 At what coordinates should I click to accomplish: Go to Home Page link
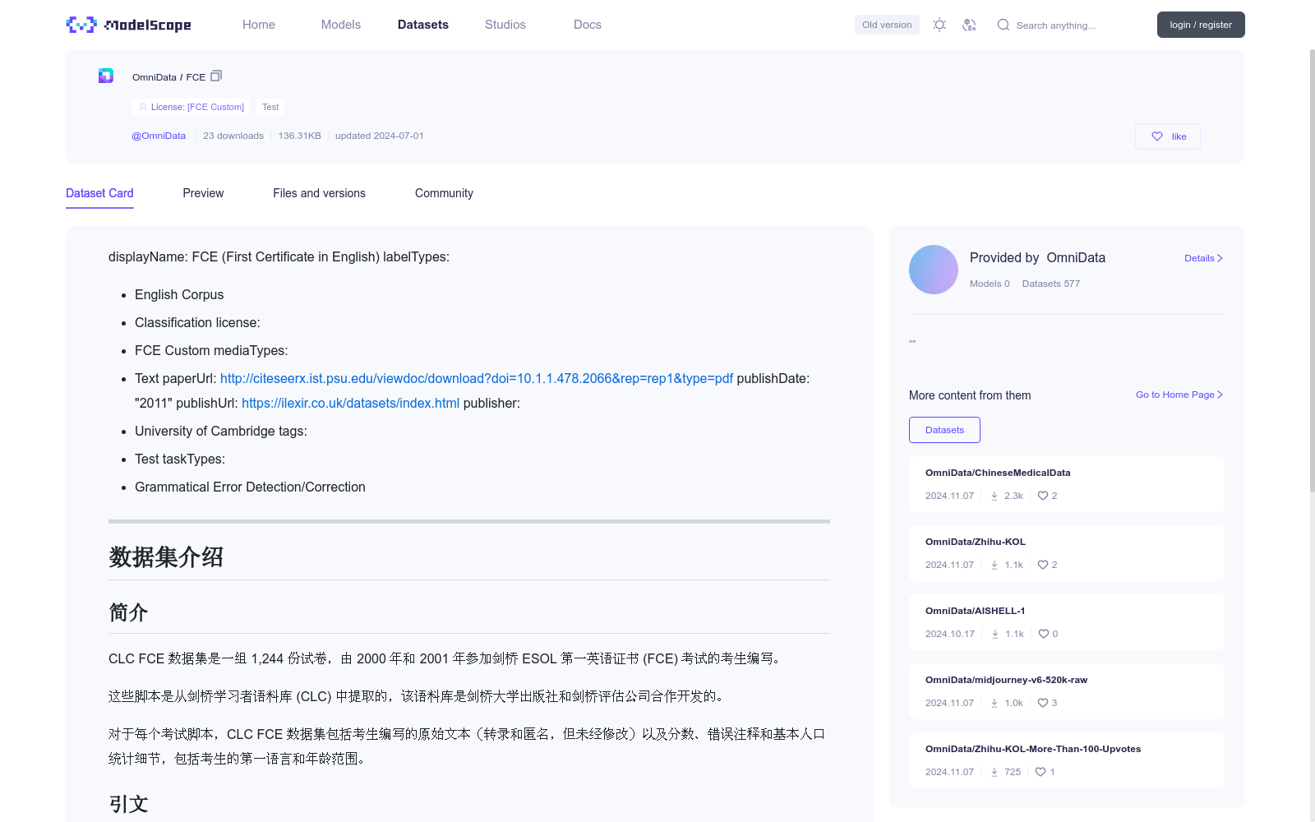point(1179,395)
